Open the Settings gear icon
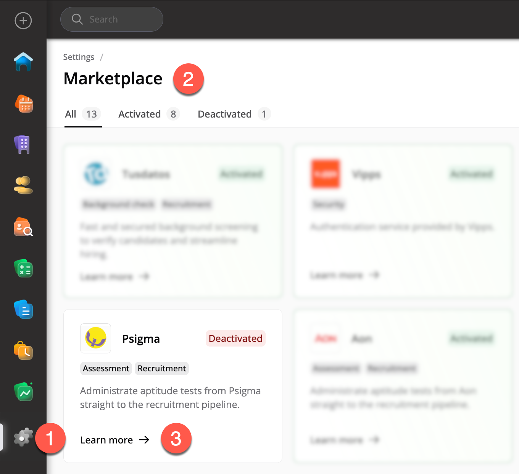 pyautogui.click(x=23, y=437)
